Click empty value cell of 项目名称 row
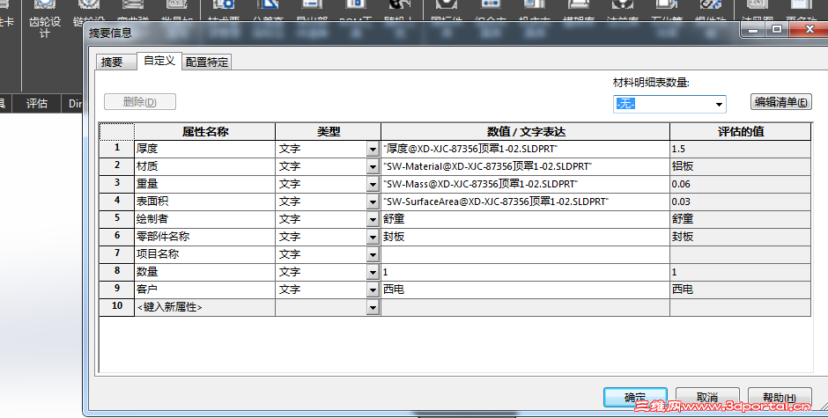 click(525, 254)
